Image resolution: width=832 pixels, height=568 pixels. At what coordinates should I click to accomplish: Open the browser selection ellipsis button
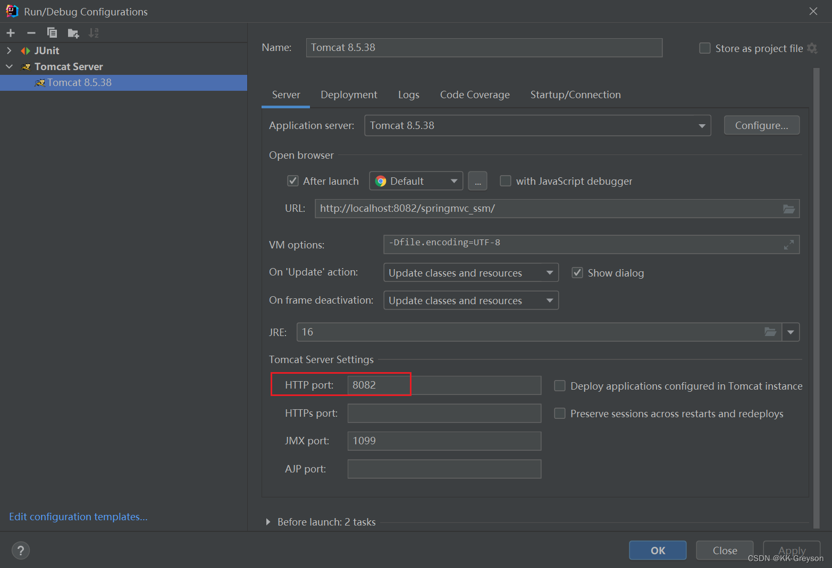(477, 181)
